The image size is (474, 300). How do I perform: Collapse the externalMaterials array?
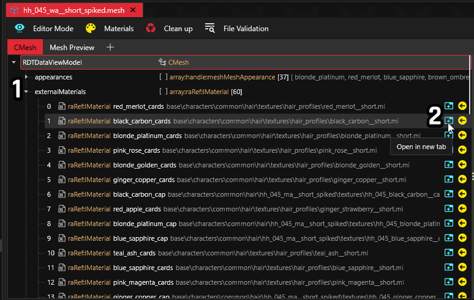(26, 92)
